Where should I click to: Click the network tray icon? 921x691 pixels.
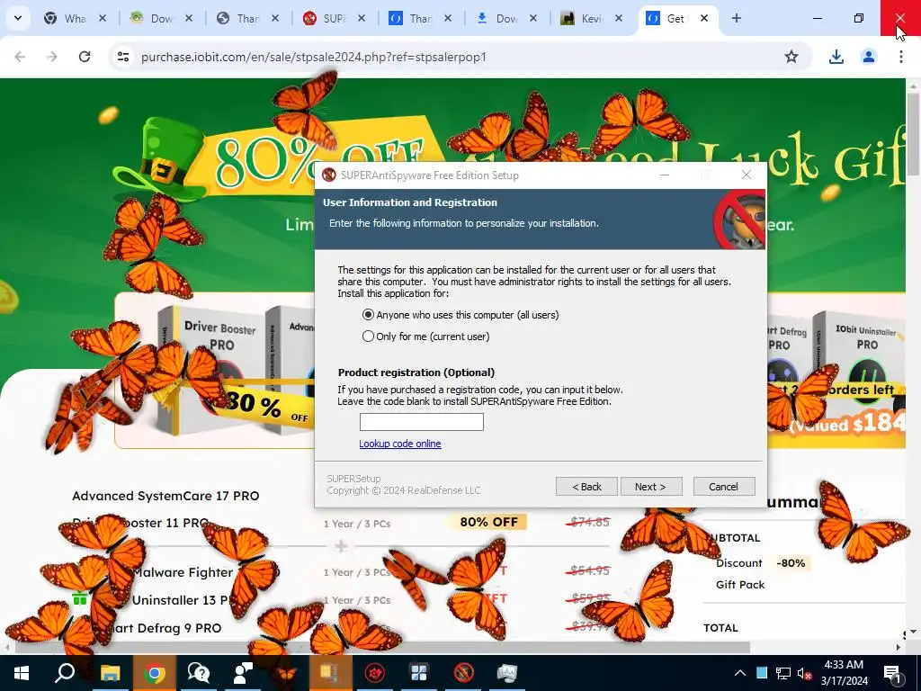point(783,673)
